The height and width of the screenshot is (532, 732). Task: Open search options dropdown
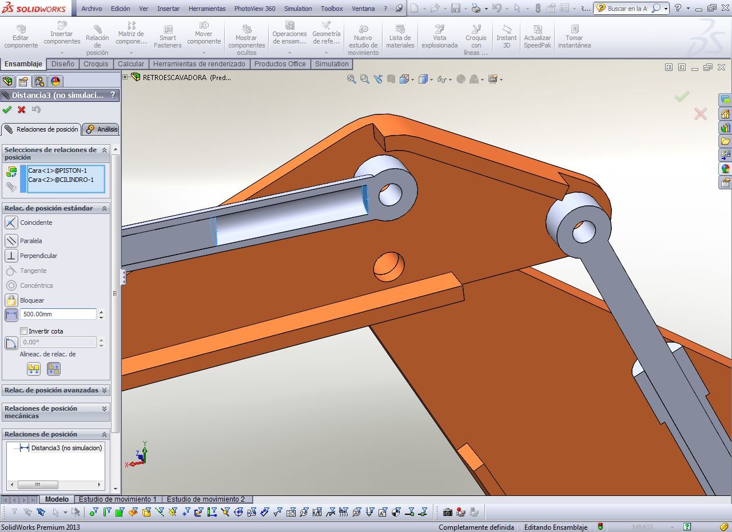pos(666,9)
